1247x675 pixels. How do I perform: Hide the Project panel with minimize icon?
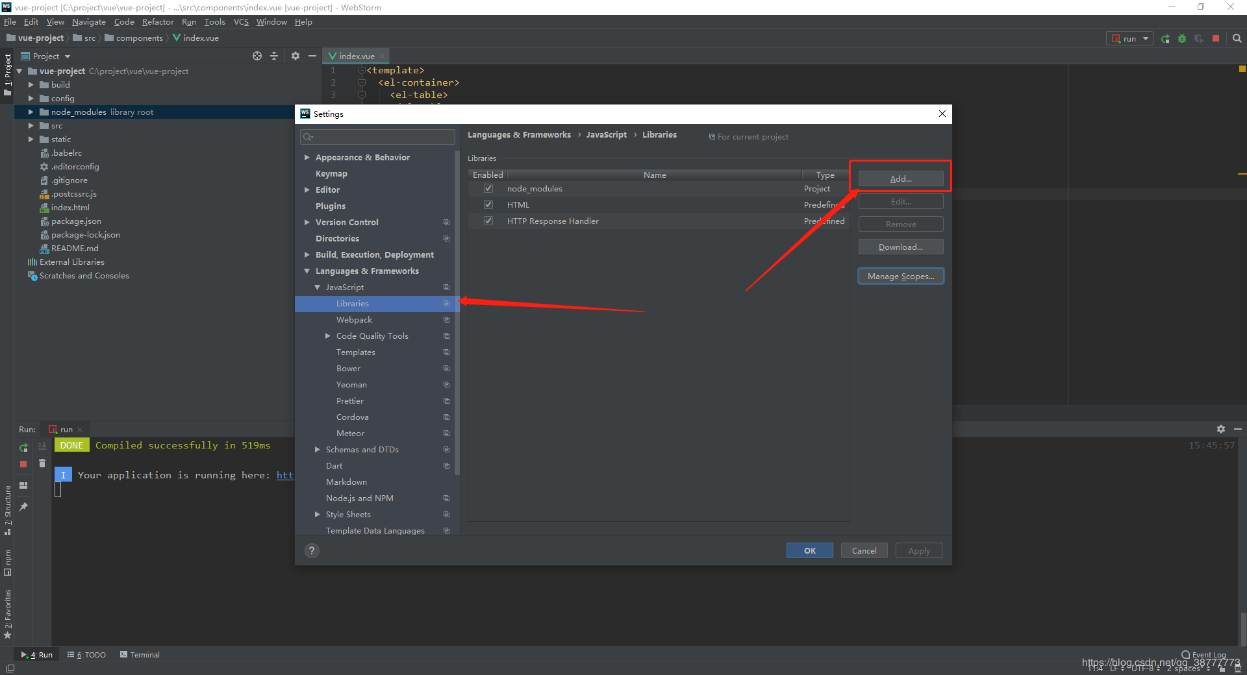point(312,56)
